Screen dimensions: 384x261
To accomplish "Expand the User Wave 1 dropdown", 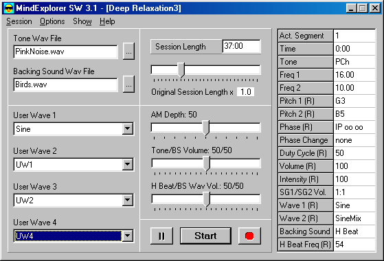I will coord(127,129).
